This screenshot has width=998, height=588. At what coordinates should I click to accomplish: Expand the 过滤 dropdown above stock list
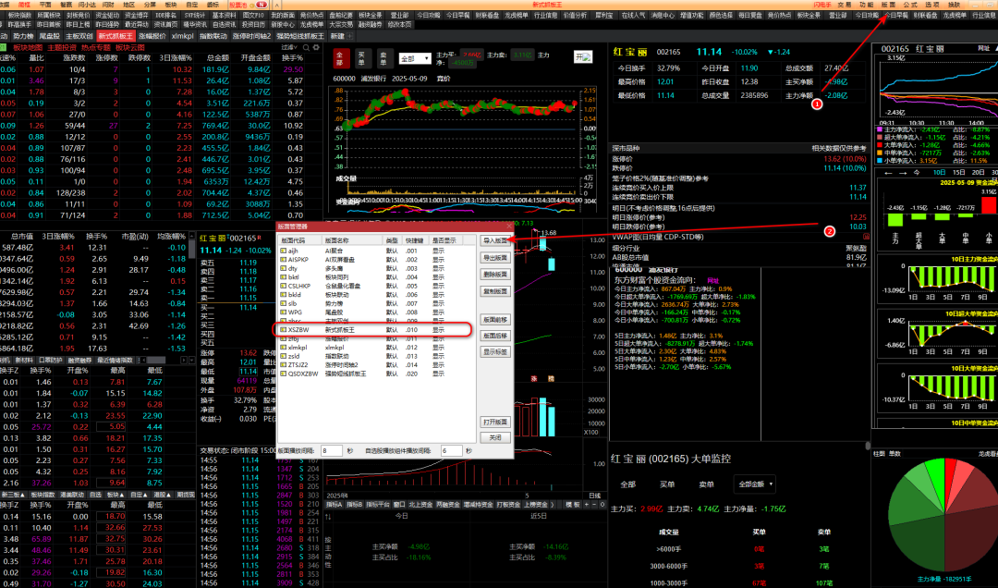coord(289,47)
